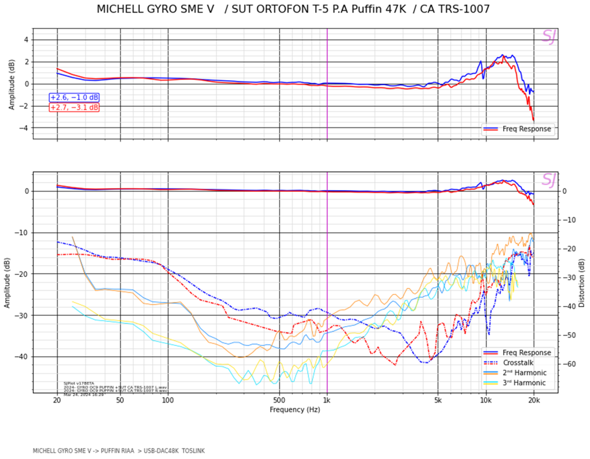Click the '4' tick on top amplitude axis
The image size is (590, 459).
pos(26,40)
